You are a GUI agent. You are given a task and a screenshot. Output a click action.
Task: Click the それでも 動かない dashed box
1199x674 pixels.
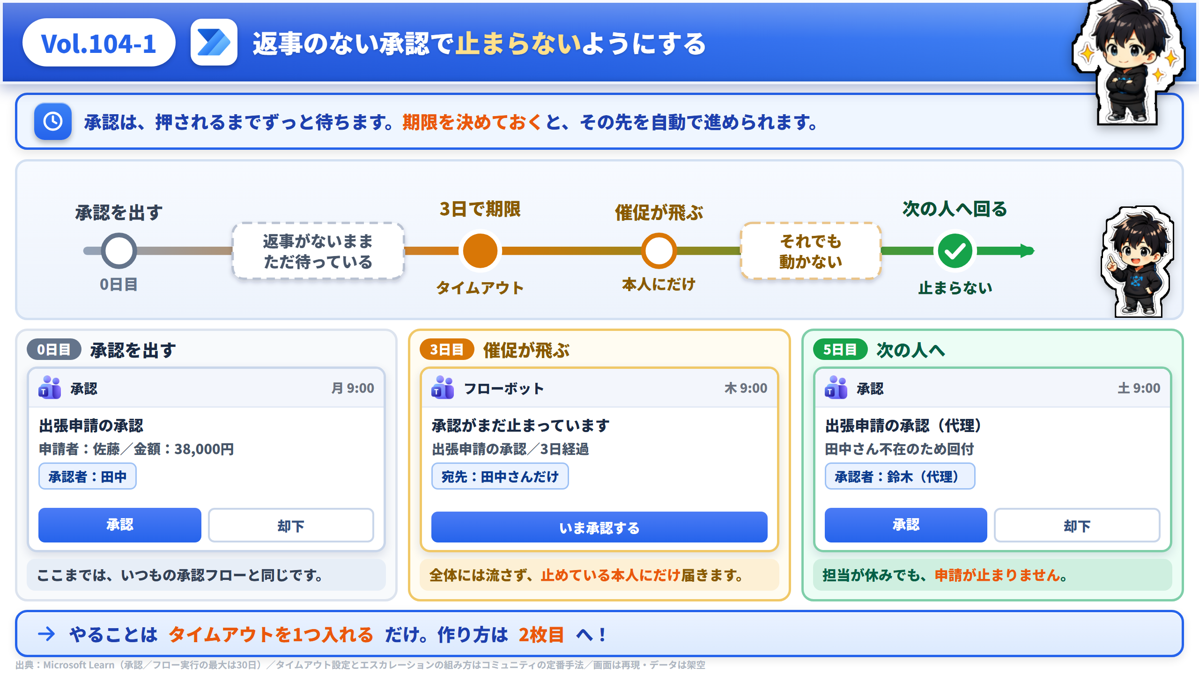pos(811,251)
